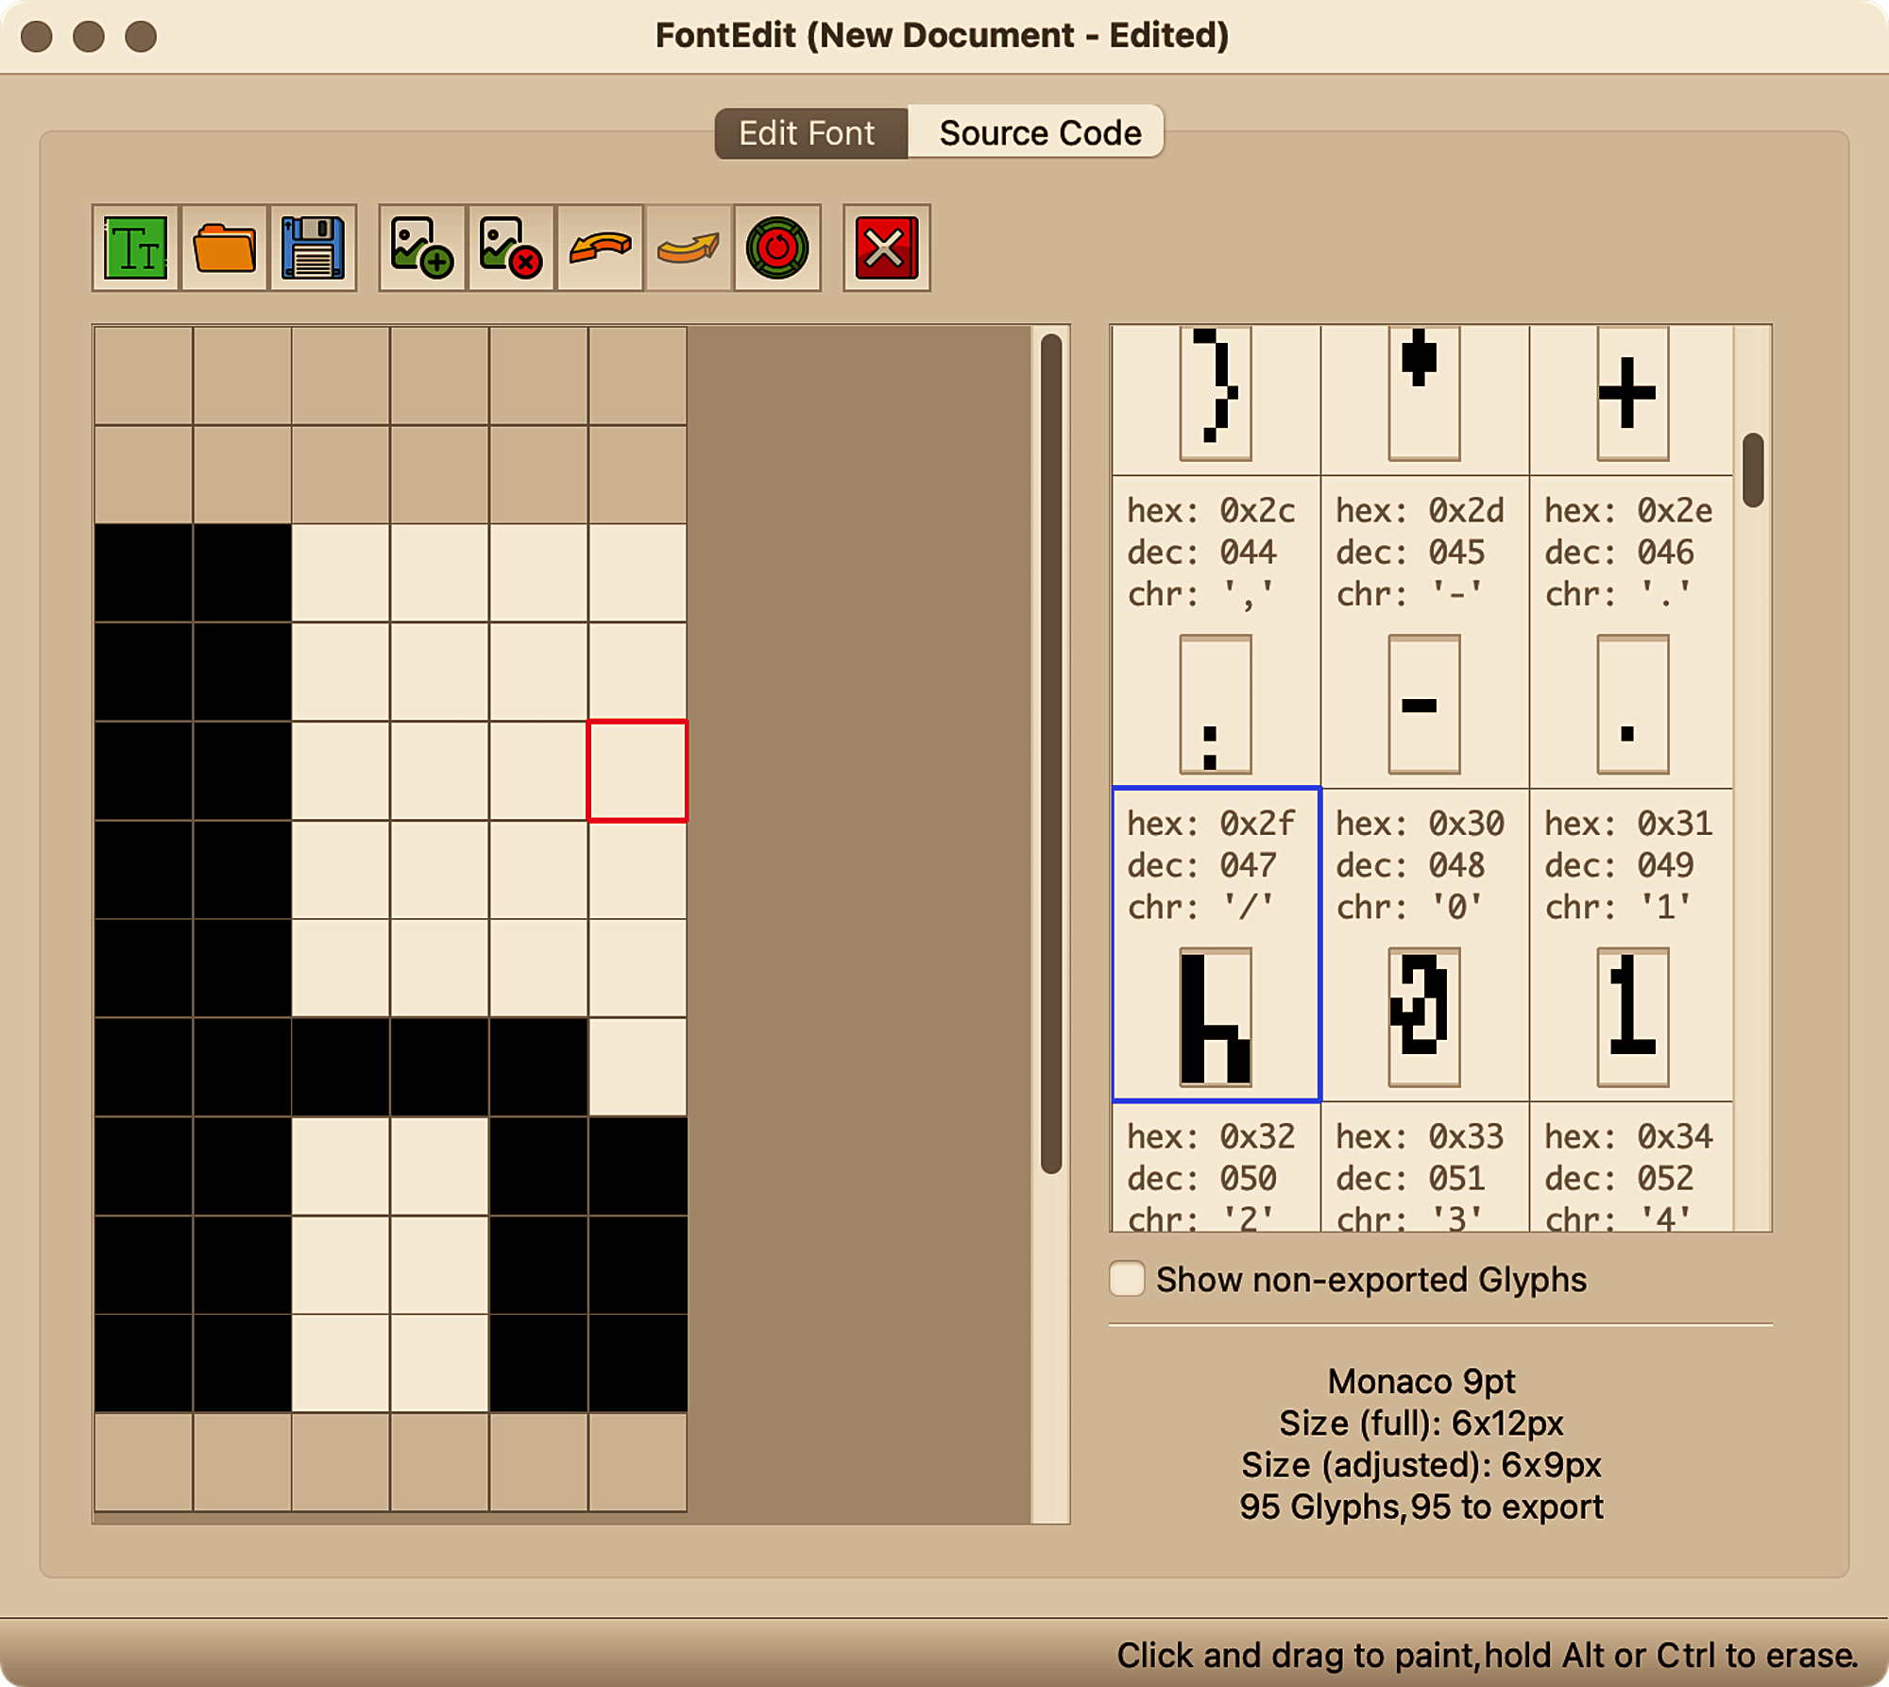Undo with the left-pointing orange arrow
The width and height of the screenshot is (1889, 1687).
(600, 247)
